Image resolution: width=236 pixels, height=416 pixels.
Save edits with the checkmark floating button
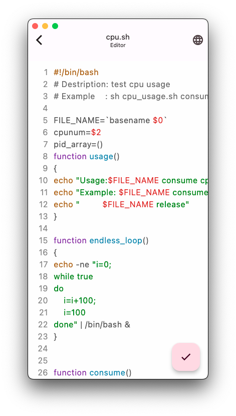point(186,357)
